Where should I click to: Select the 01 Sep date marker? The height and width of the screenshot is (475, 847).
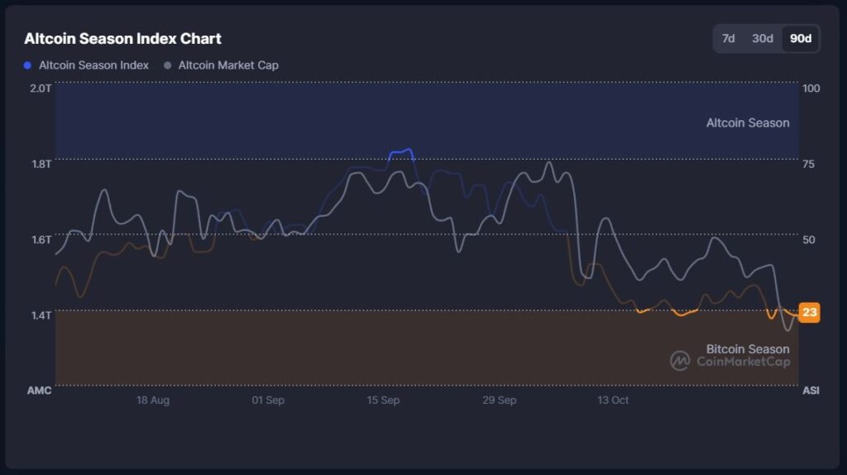268,401
